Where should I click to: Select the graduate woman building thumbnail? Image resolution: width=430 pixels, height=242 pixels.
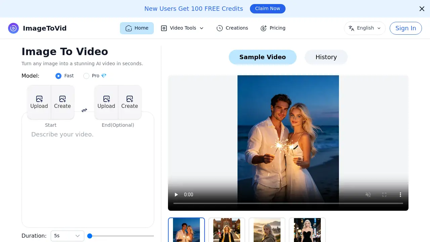click(227, 230)
